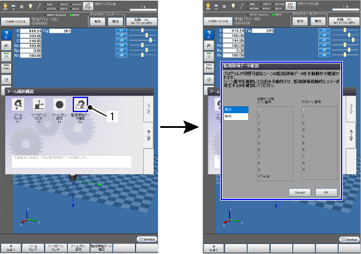Viewport: 361px width, 254px height.
Task: Open the highlighted monitoring area data icon
Action: 80,104
